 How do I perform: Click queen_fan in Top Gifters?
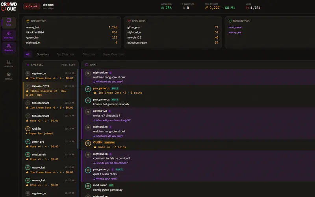point(33,37)
